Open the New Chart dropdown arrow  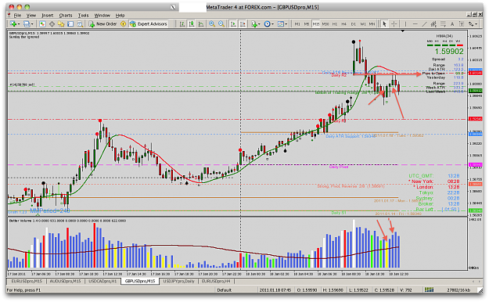[x=19, y=24]
